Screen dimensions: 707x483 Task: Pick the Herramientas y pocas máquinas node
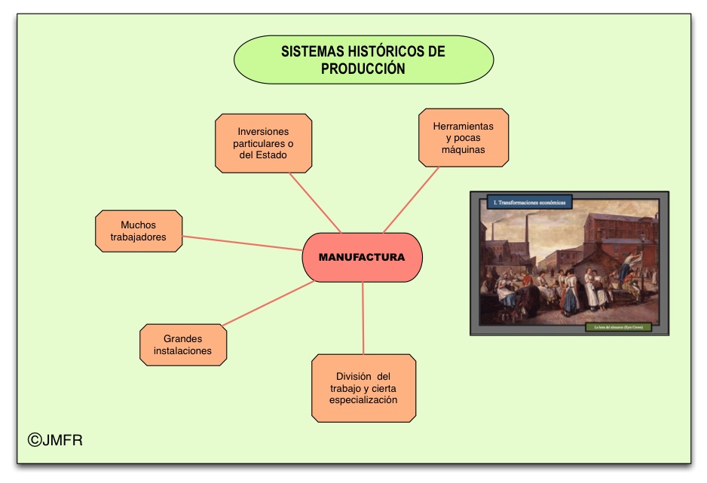[x=464, y=137]
